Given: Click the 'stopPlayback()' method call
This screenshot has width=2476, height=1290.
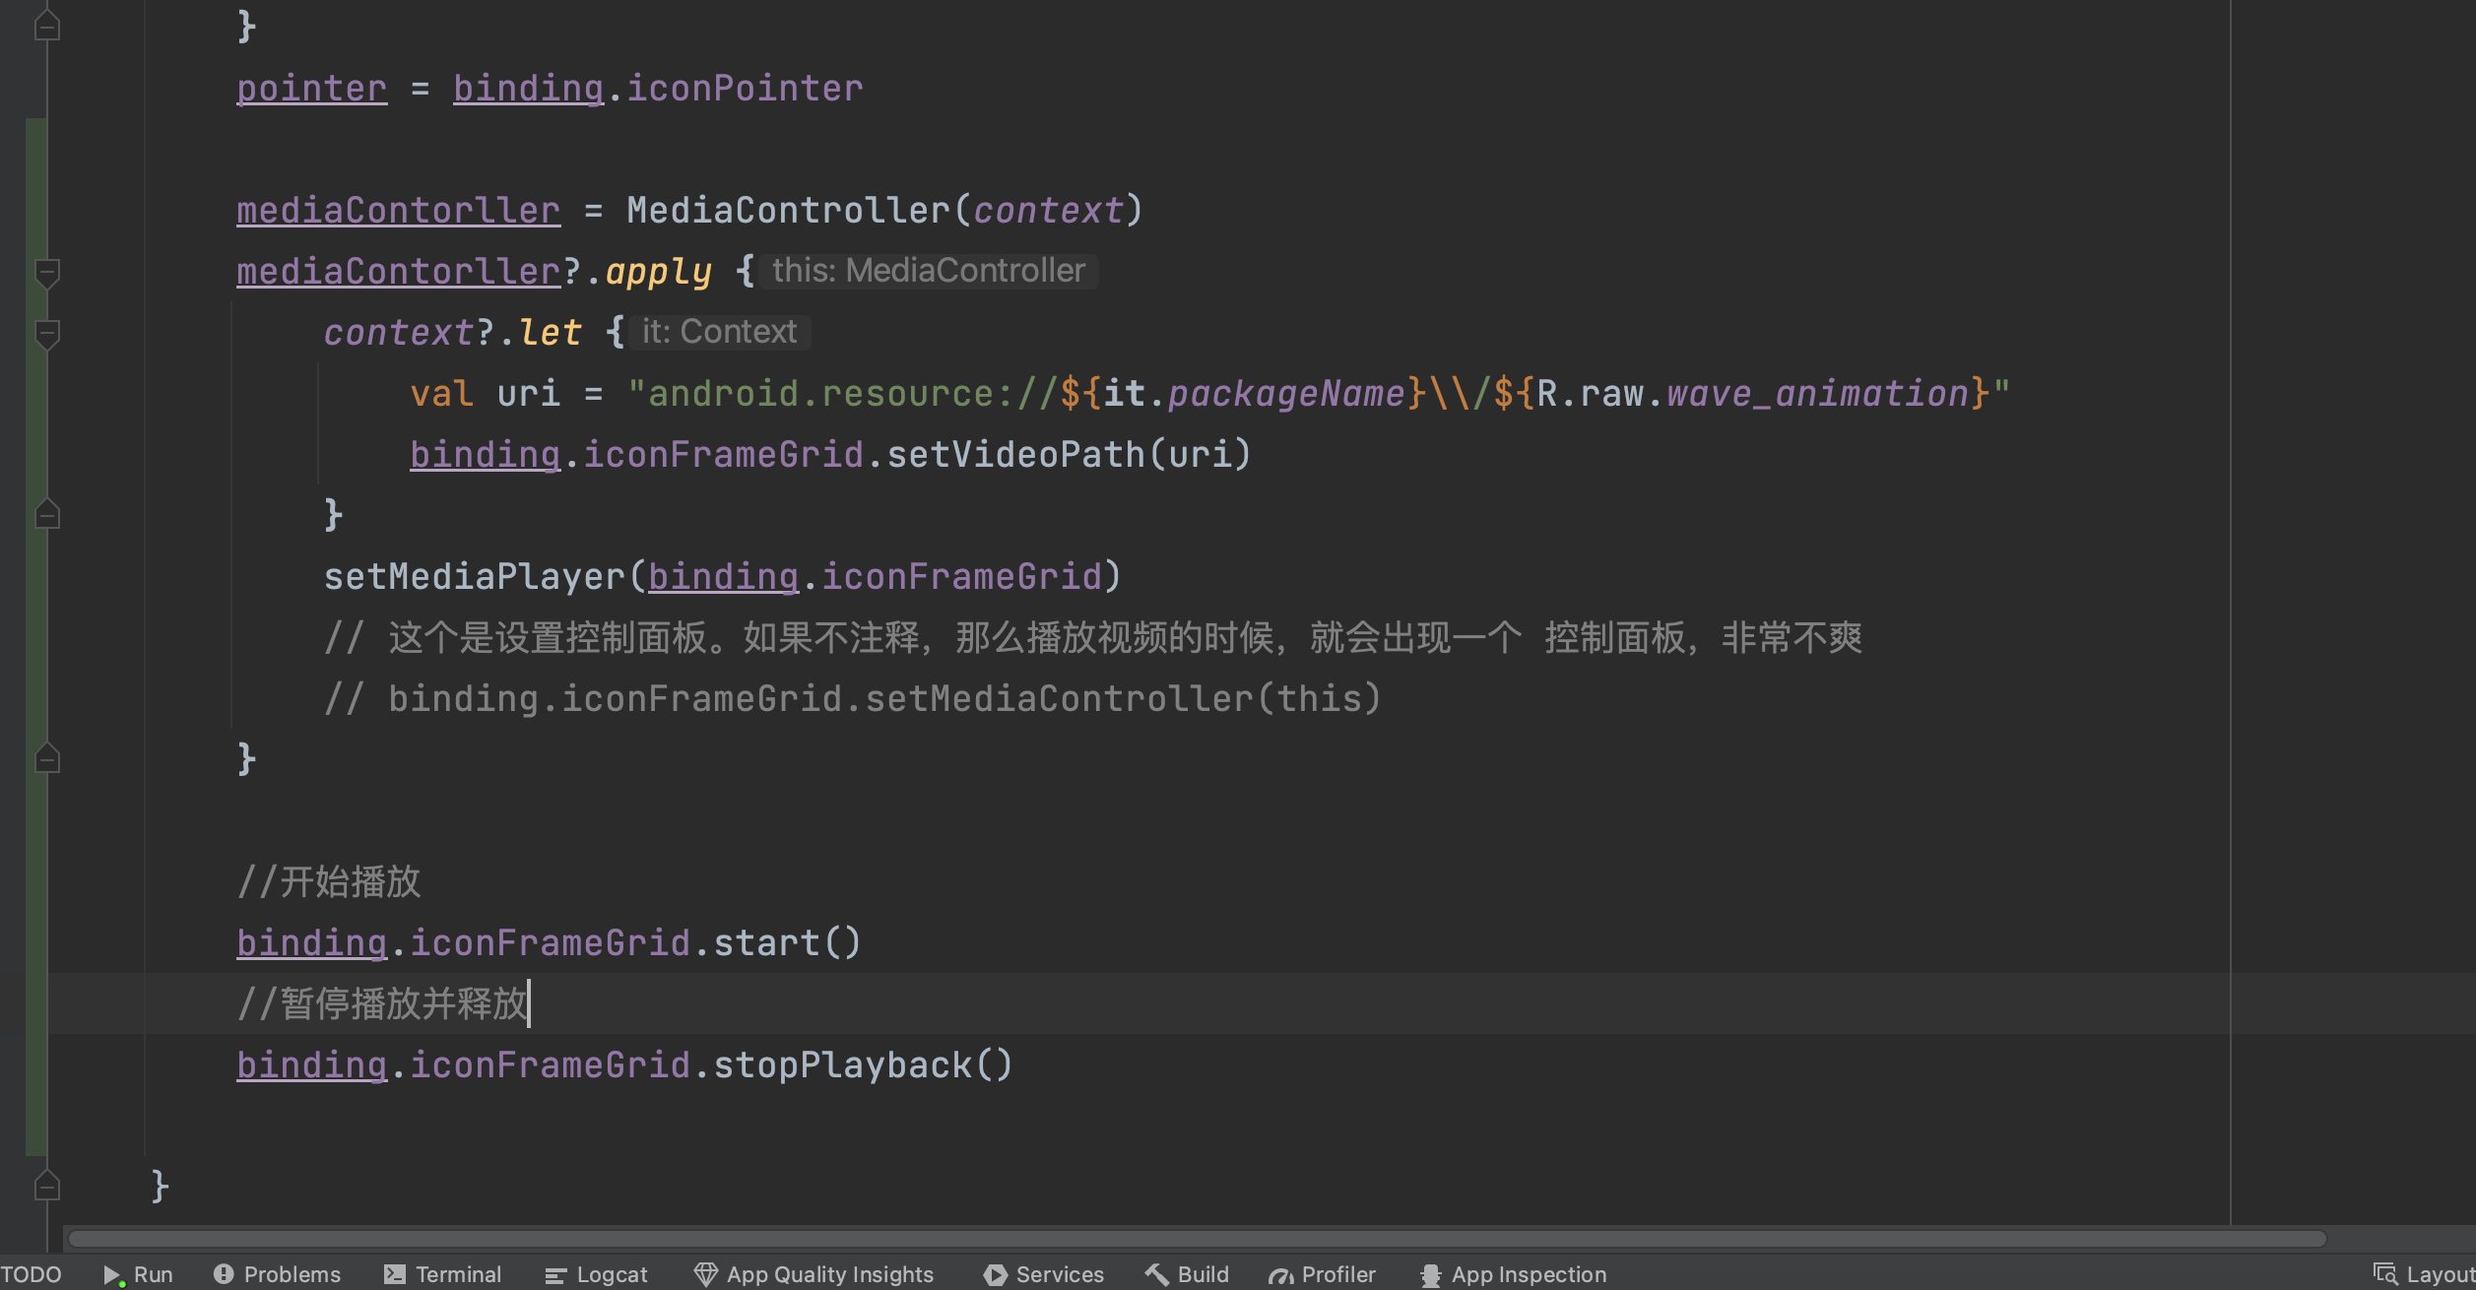Looking at the screenshot, I should click(x=863, y=1065).
